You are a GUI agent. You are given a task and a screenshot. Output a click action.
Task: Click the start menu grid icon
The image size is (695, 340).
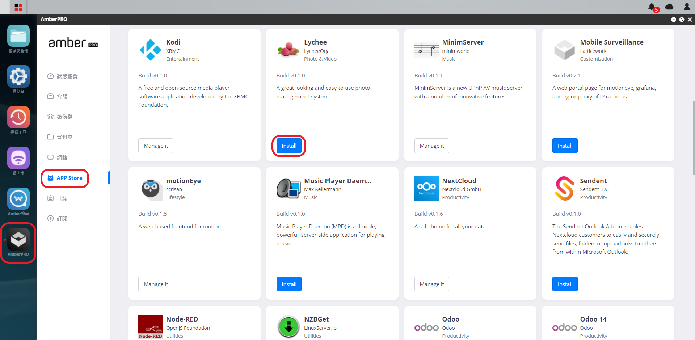click(x=18, y=7)
